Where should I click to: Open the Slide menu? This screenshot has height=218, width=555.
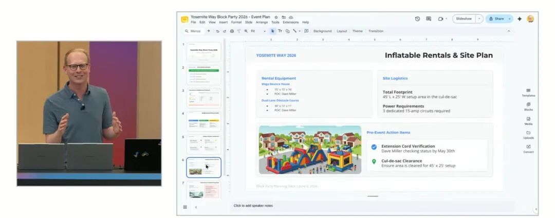pos(249,22)
